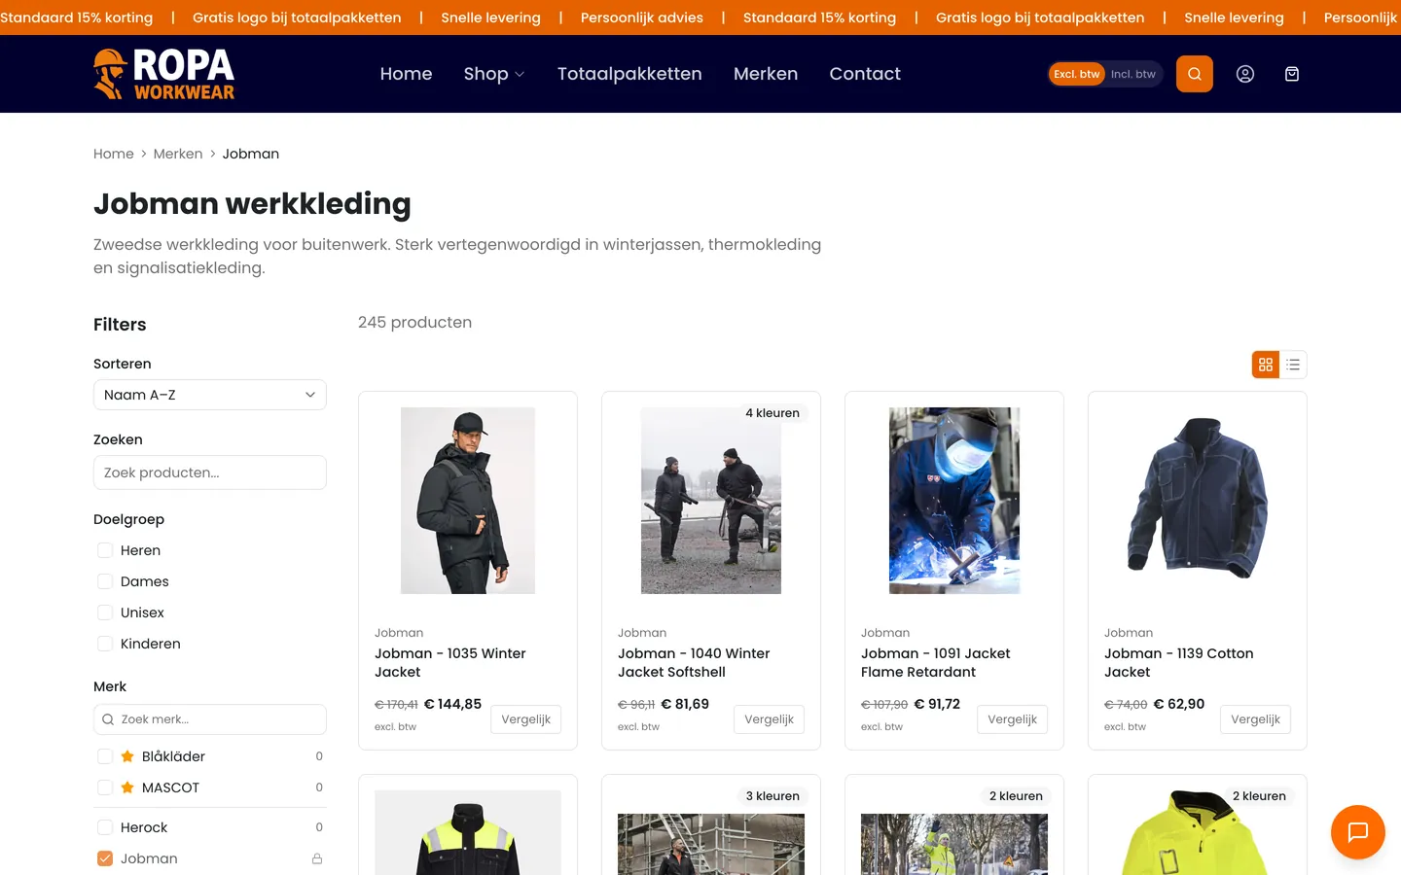Select the Herock brand checkbox
1401x875 pixels.
[x=105, y=827]
